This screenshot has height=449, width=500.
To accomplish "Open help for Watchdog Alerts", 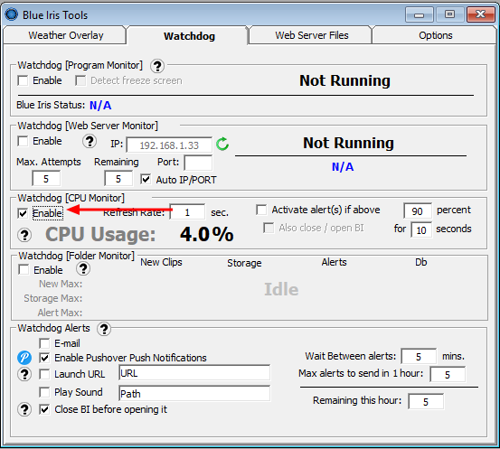I will point(104,329).
